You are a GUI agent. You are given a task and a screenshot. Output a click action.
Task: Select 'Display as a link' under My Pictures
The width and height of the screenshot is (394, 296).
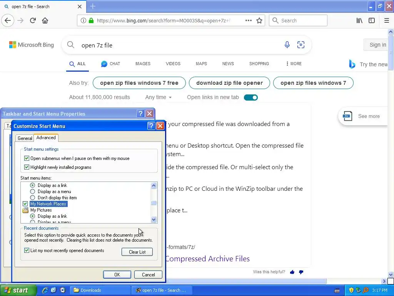(x=32, y=216)
